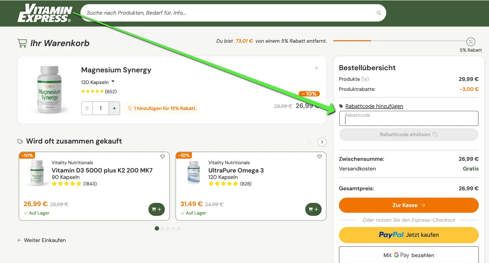Click Mit G Pay bezahlen button
489x263 pixels.
point(409,255)
